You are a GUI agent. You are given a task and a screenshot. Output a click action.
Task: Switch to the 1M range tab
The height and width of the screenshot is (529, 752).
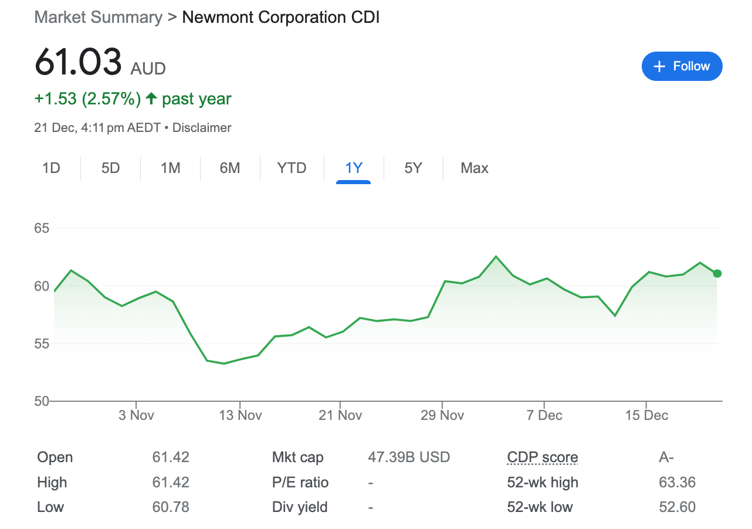170,168
